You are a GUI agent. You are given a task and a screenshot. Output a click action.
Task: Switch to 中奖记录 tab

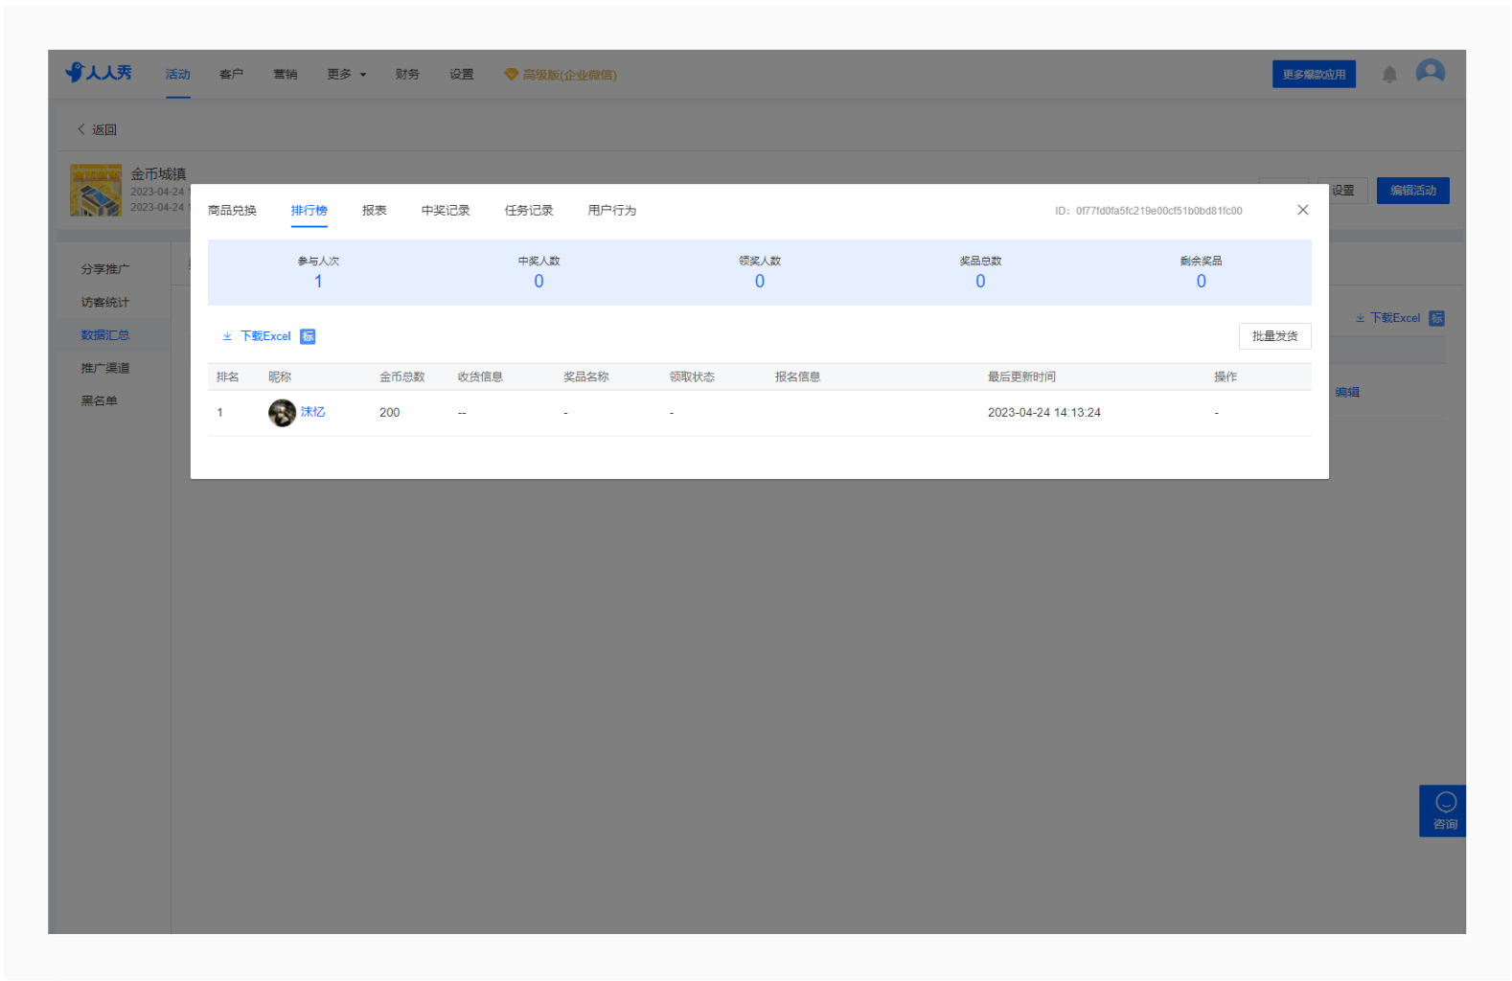tap(446, 211)
